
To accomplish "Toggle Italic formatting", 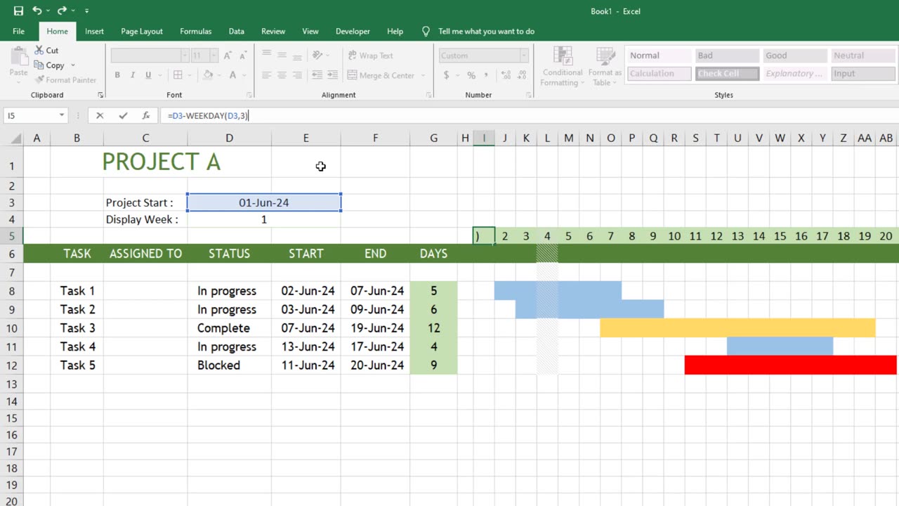I will 133,75.
